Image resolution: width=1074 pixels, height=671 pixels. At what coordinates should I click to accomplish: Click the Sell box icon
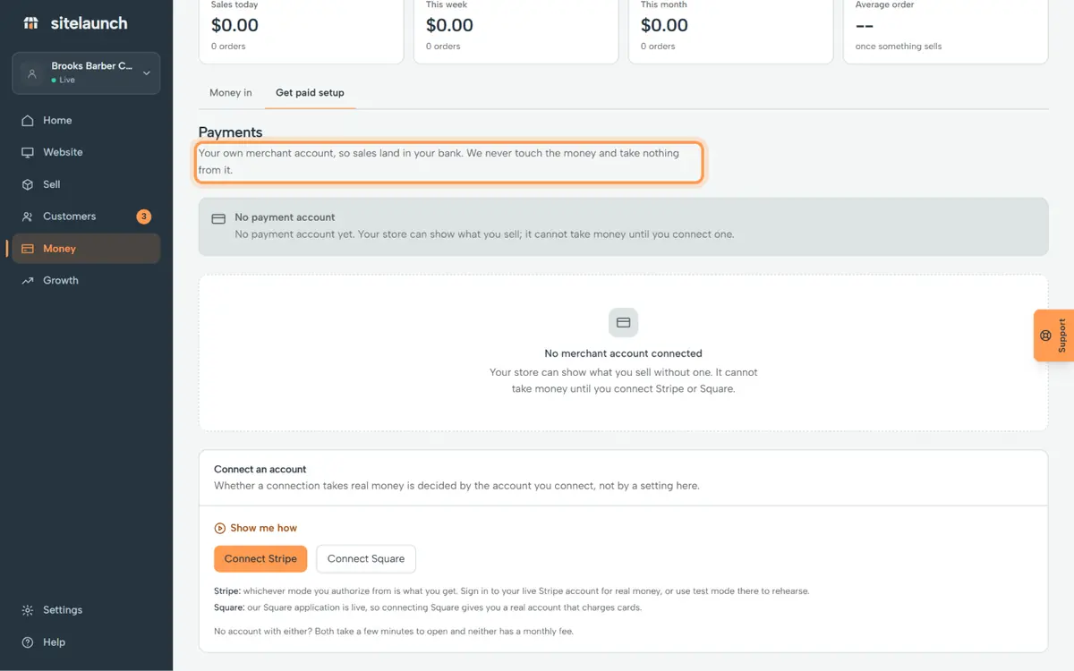28,184
